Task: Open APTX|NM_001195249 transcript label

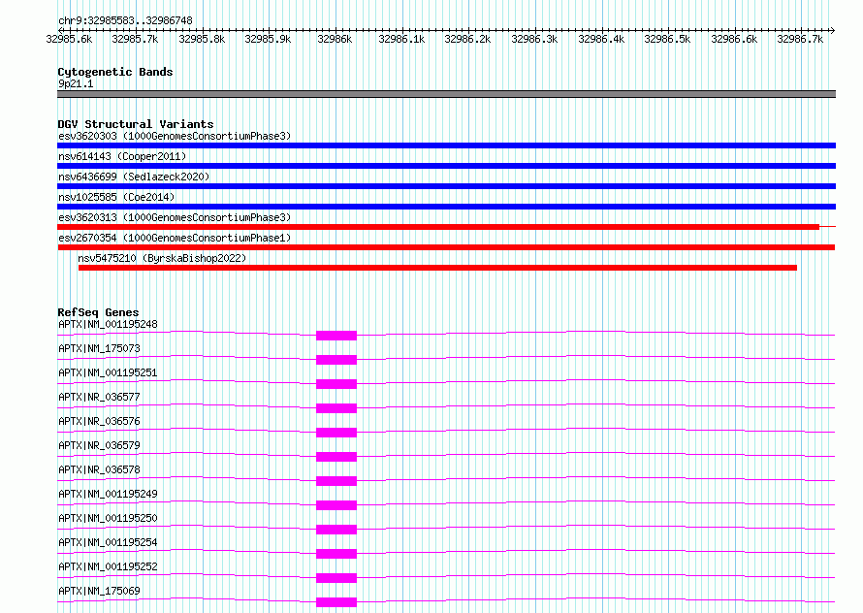Action: point(108,494)
